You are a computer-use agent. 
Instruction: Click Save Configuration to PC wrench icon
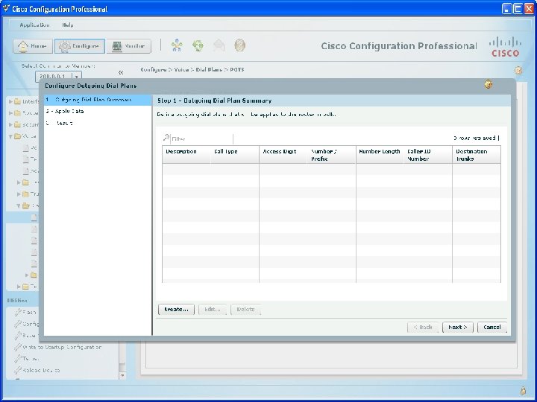(x=18, y=335)
